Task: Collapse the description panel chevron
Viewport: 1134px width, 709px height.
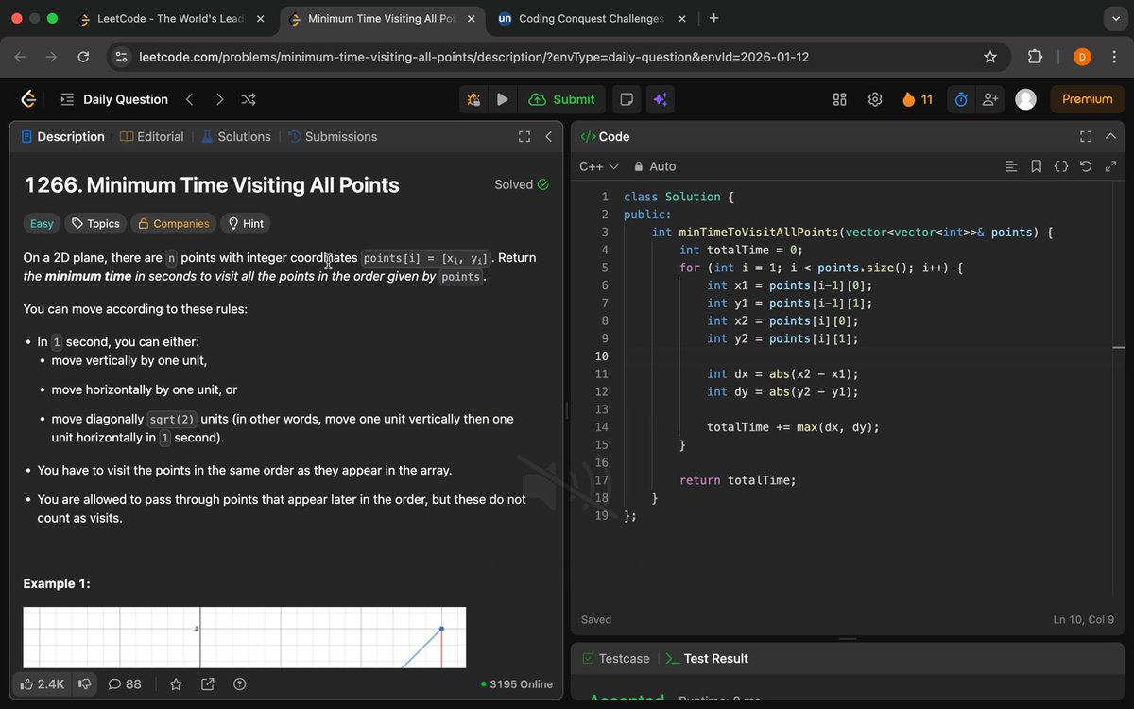Action: tap(549, 137)
